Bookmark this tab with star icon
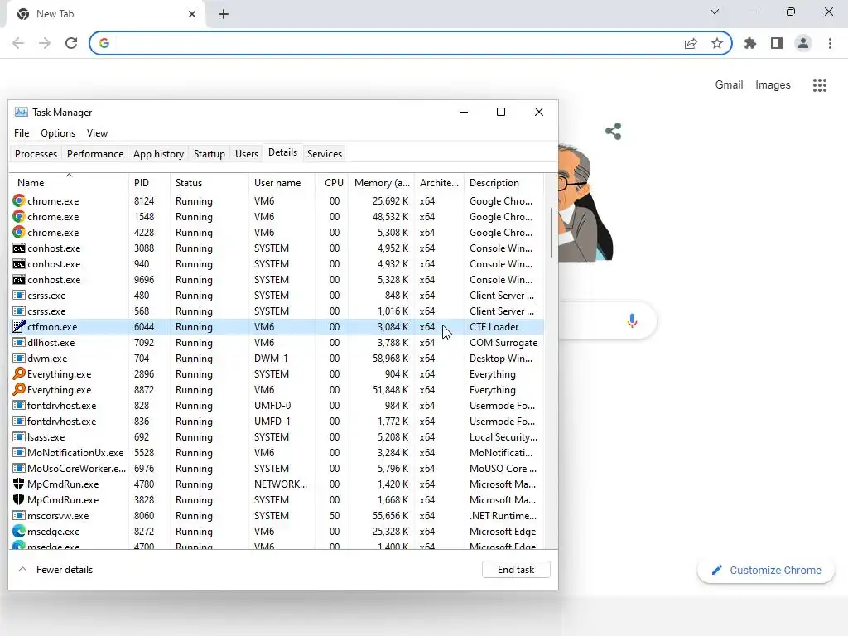Screen dimensions: 848x636 click(x=717, y=43)
